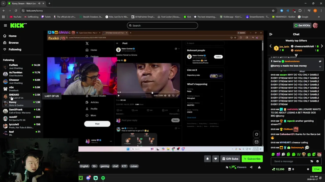Open feef's channel from following list
The image size is (325, 182).
coord(22,133)
